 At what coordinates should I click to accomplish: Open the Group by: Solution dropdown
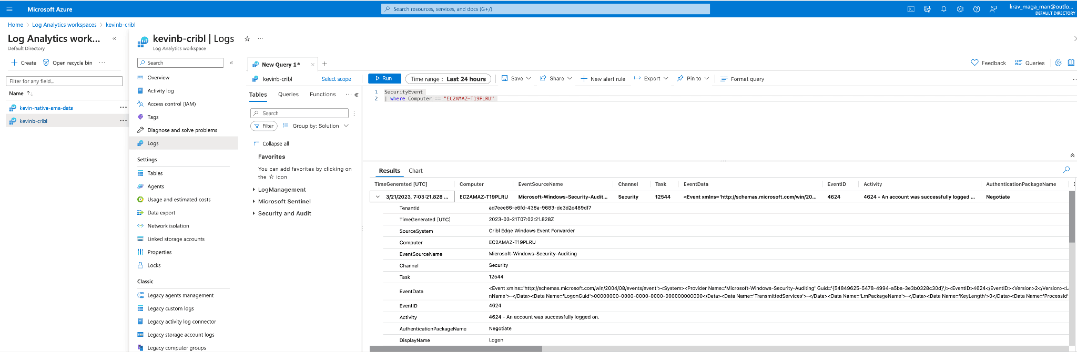(316, 126)
